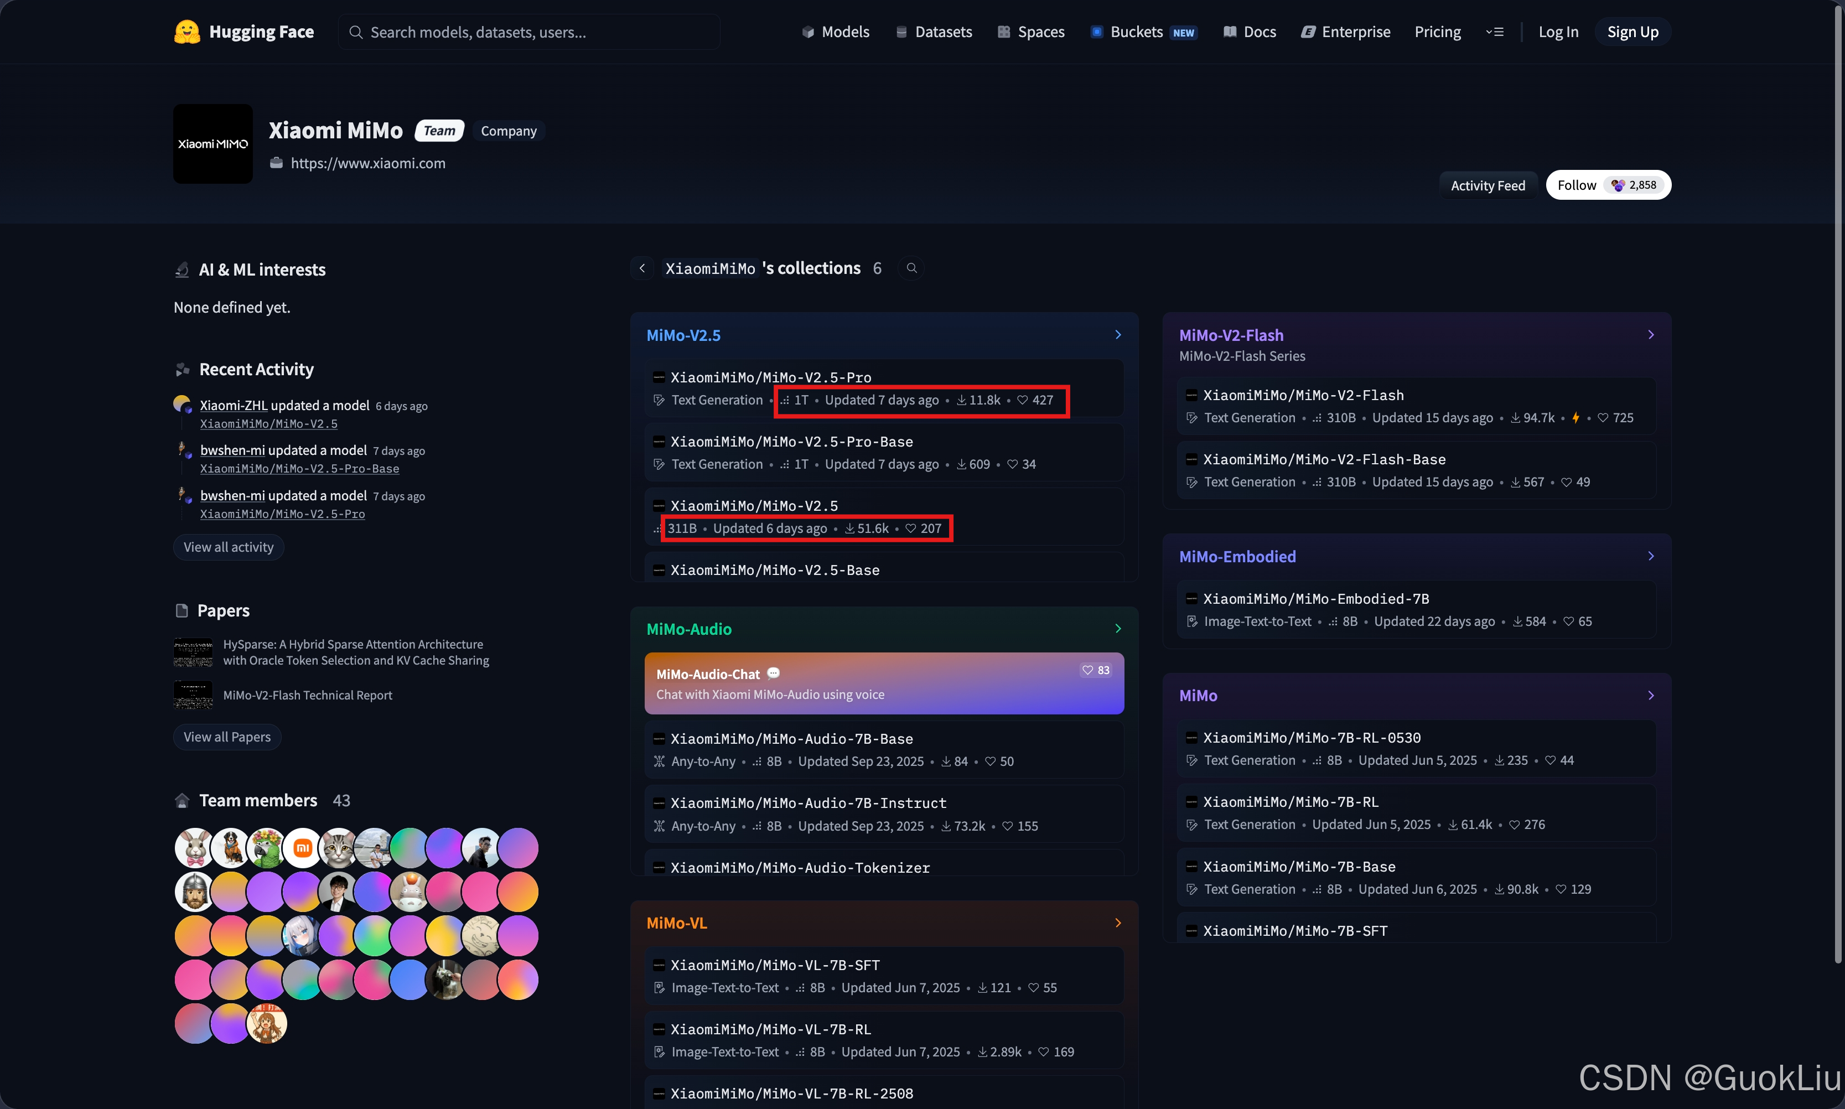Viewport: 1845px width, 1109px height.
Task: Click the parrot team member avatar
Action: [266, 848]
